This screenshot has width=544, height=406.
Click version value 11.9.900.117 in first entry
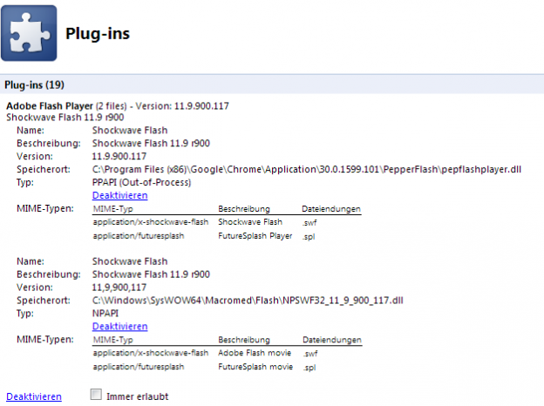pyautogui.click(x=119, y=156)
